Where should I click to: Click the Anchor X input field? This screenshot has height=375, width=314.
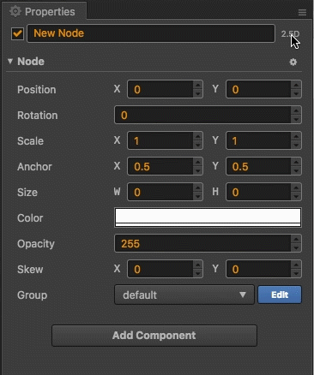click(160, 166)
